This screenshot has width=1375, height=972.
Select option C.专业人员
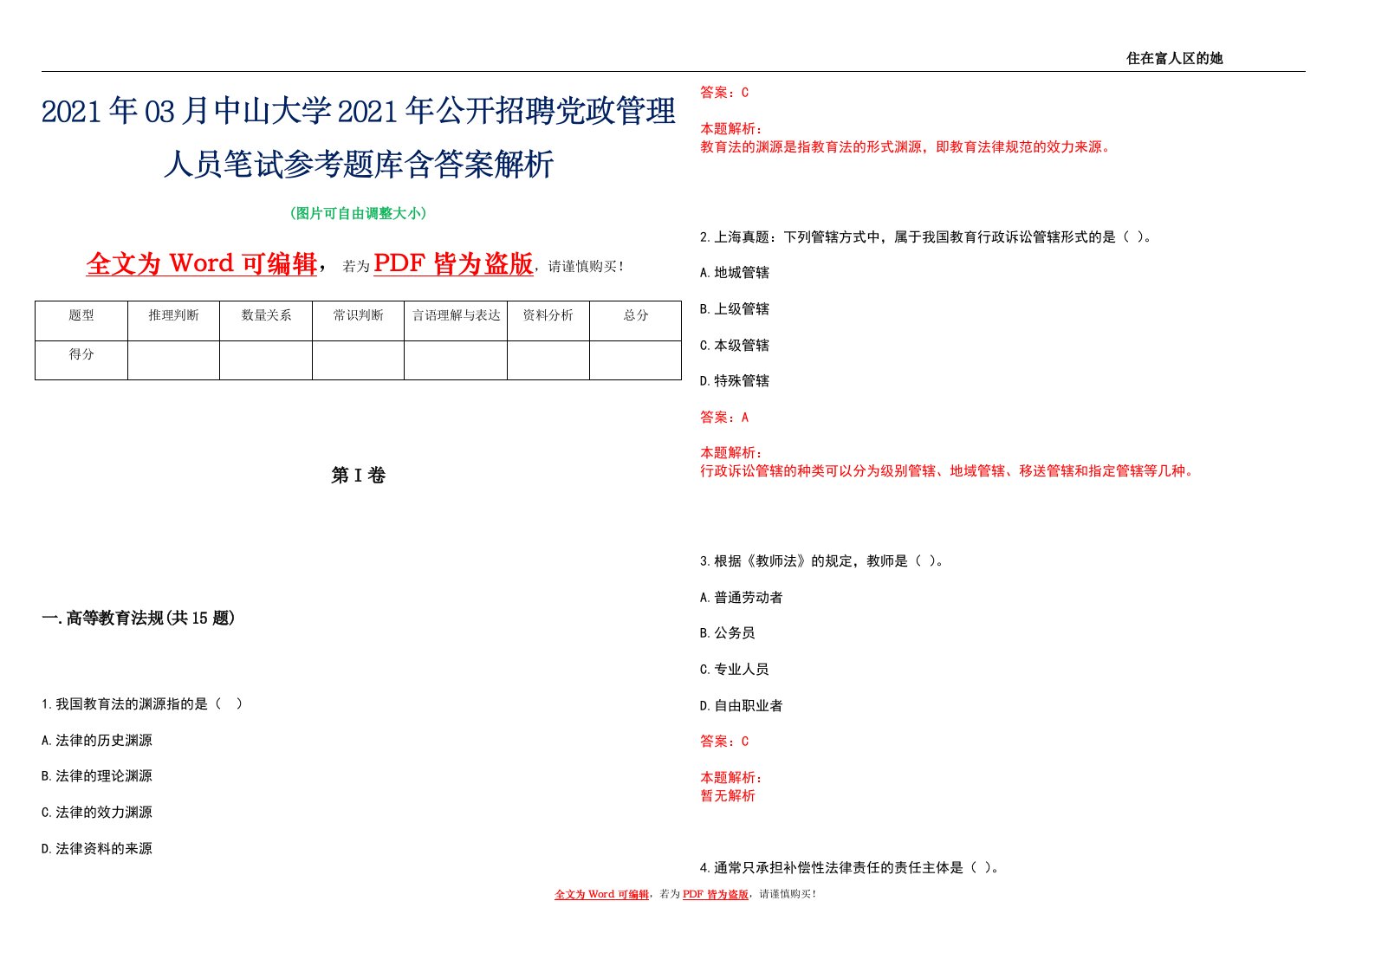point(735,670)
